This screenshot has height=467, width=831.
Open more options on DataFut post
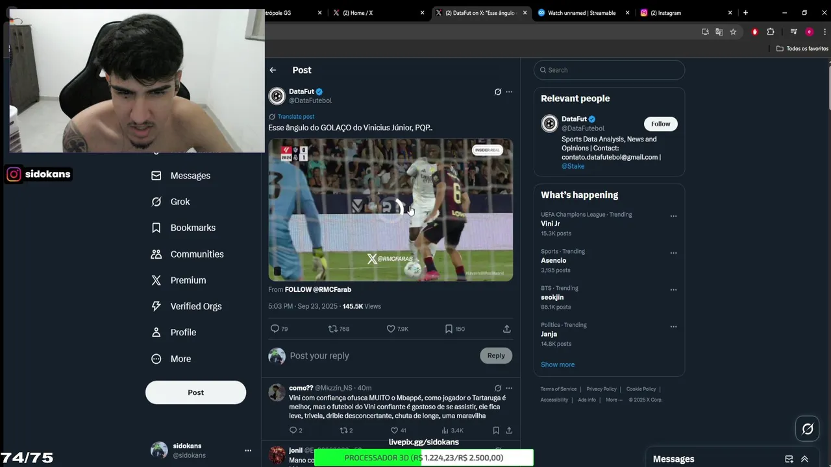click(x=509, y=92)
